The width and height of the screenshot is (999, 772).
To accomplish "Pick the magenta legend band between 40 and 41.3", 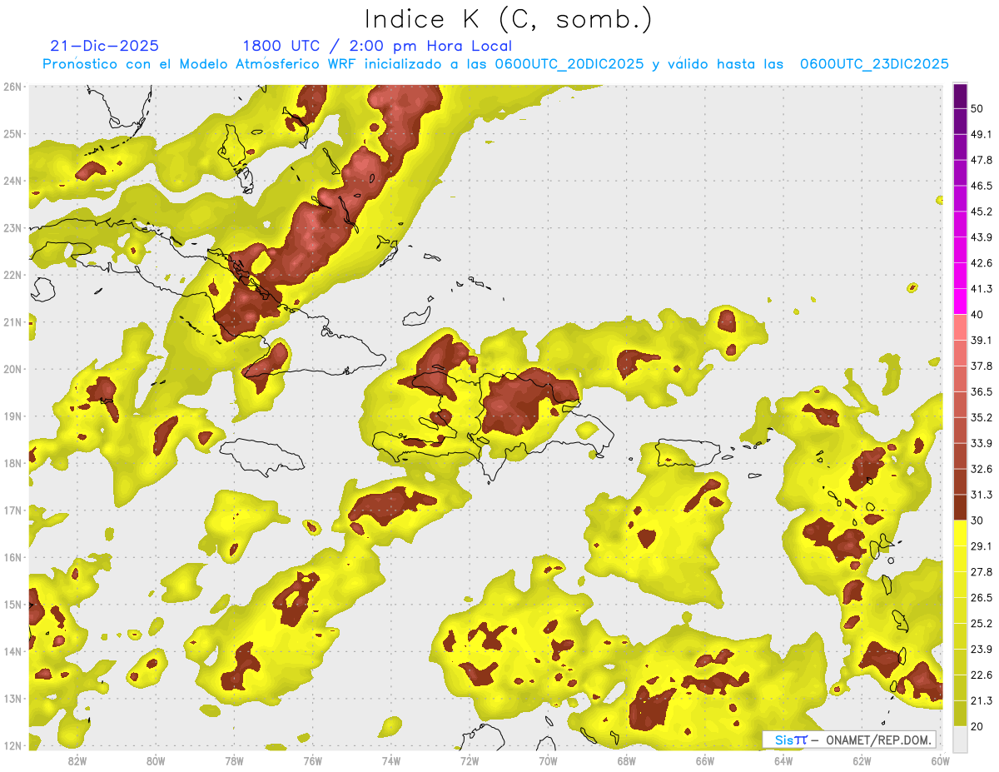I will [x=960, y=301].
